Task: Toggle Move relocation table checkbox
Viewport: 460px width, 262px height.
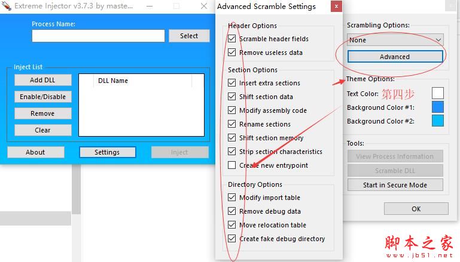Action: (x=231, y=225)
